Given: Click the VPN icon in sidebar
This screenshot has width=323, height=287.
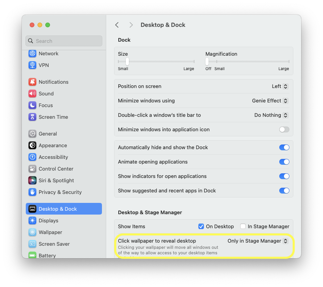Looking at the screenshot, I should click(32, 65).
